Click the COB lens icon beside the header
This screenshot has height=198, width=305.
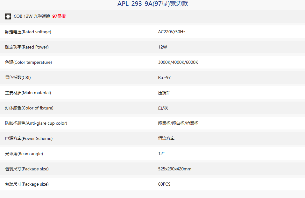[x=8, y=16]
